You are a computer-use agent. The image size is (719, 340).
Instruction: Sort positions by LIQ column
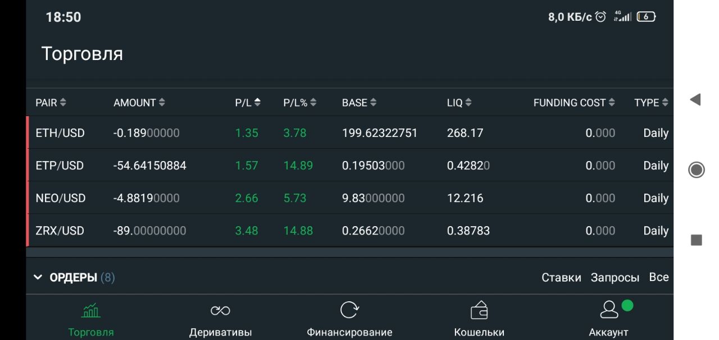coord(459,103)
